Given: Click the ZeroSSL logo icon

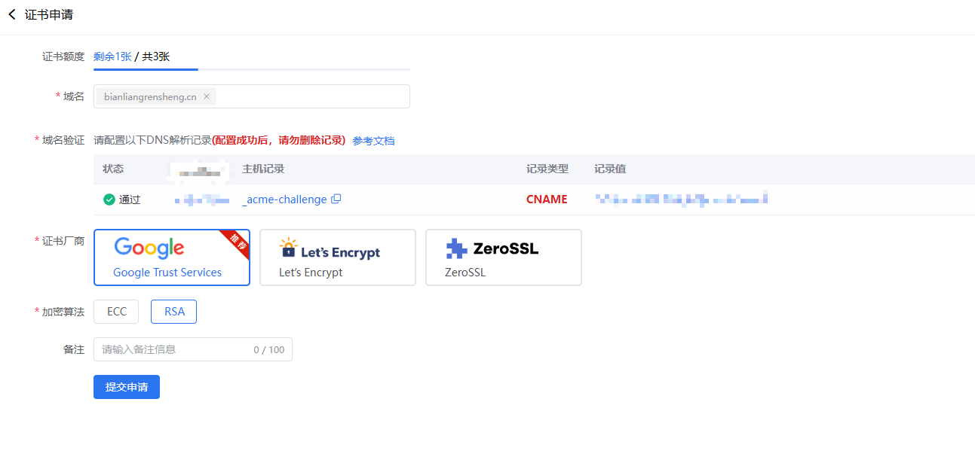Looking at the screenshot, I should click(x=457, y=248).
